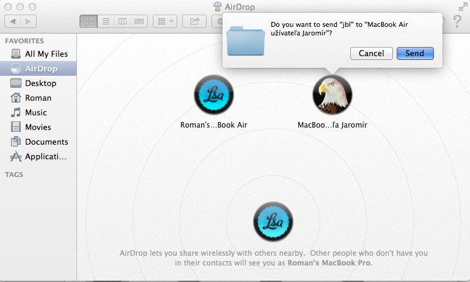Open Documents folder in sidebar

[x=39, y=142]
